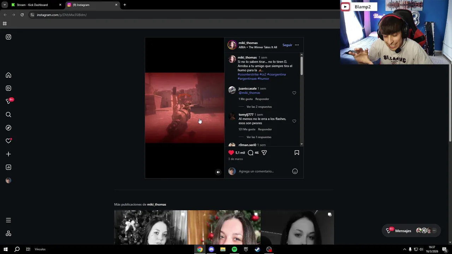Open Instagram logo in sidebar
The image size is (452, 254).
[x=8, y=37]
